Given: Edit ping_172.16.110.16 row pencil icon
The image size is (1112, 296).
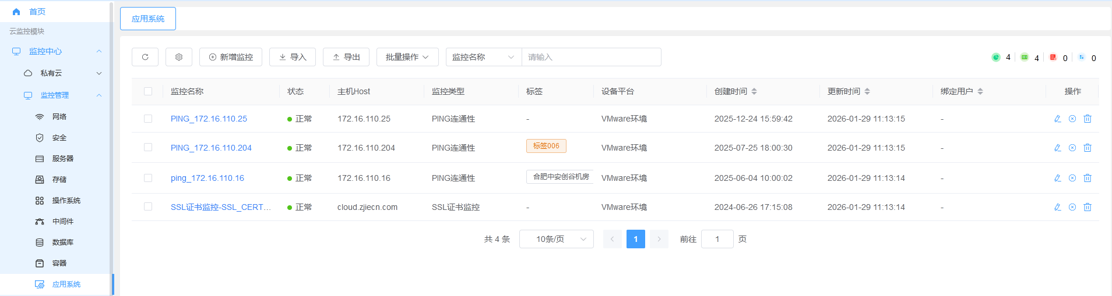Looking at the screenshot, I should click(x=1057, y=178).
